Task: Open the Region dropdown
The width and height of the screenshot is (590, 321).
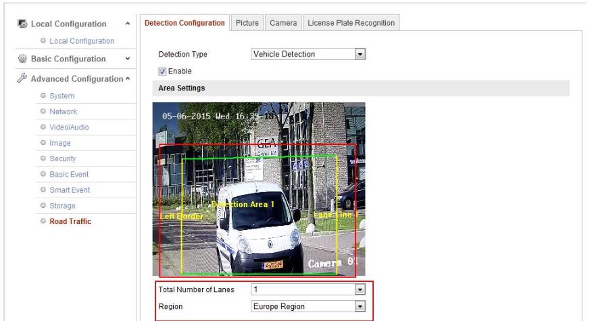Action: pyautogui.click(x=308, y=306)
